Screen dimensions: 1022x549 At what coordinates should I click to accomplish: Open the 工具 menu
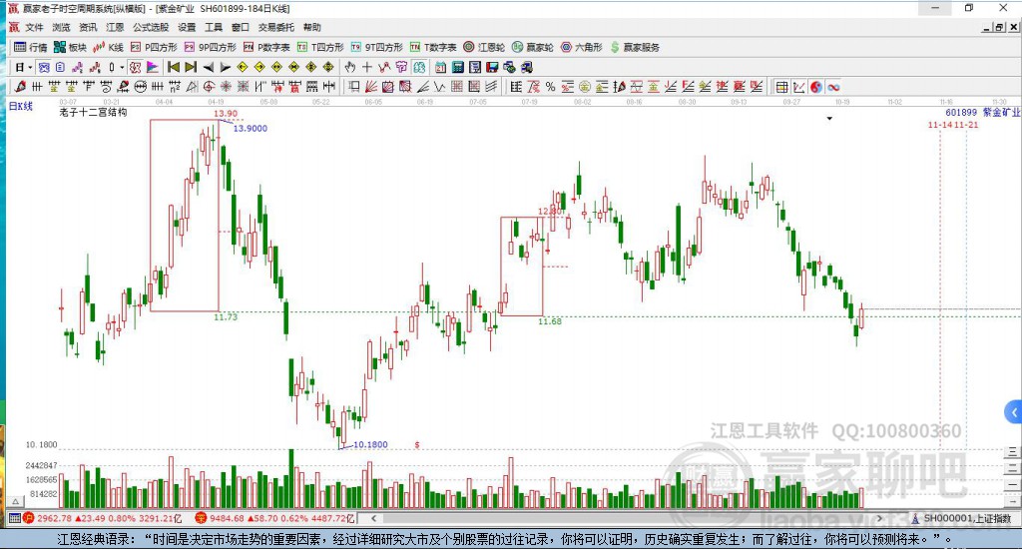(214, 27)
